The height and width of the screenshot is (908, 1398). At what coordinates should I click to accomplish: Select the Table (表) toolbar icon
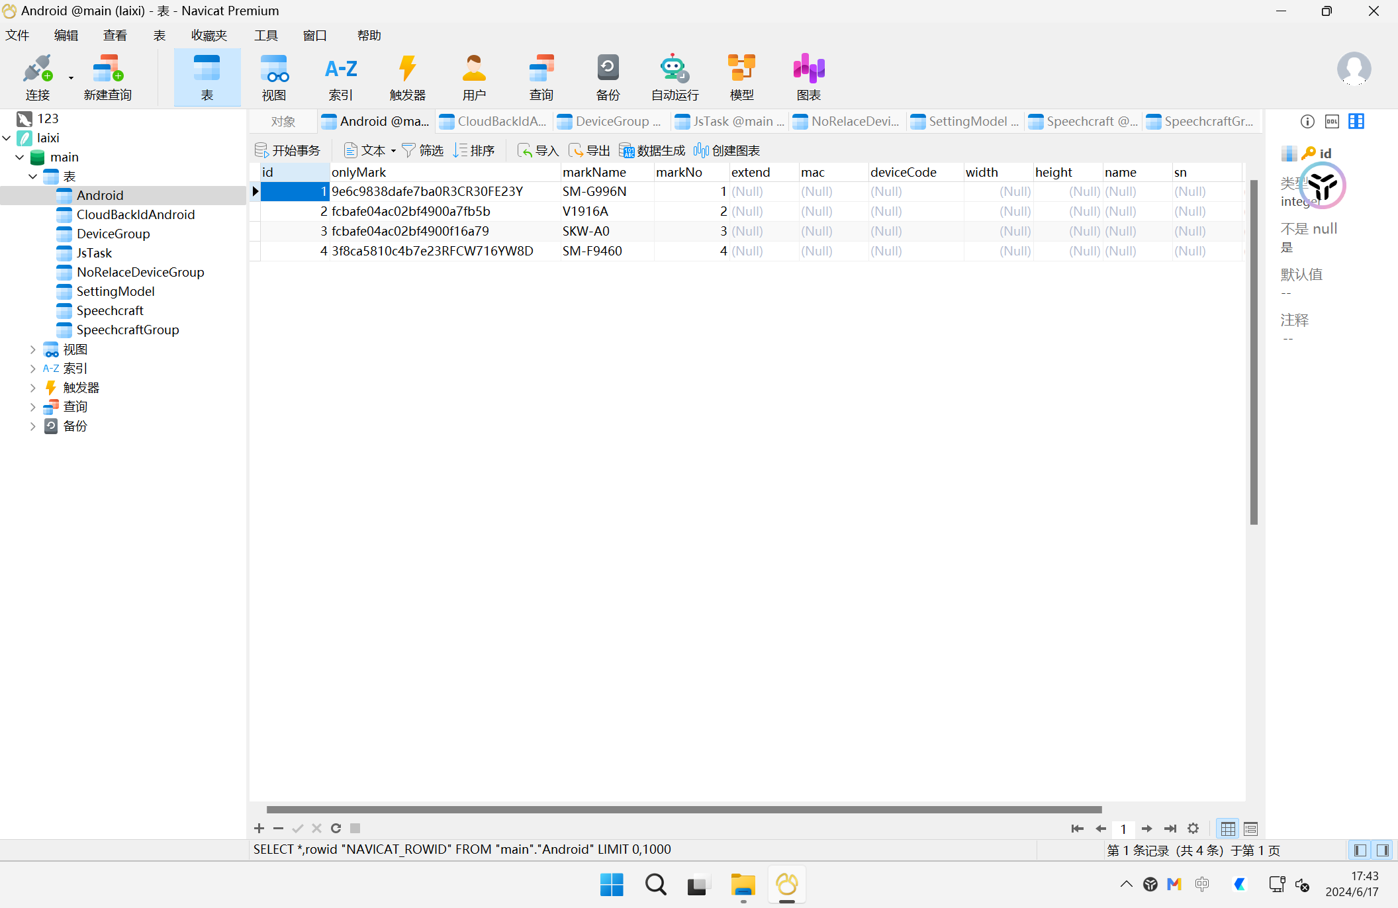coord(207,77)
